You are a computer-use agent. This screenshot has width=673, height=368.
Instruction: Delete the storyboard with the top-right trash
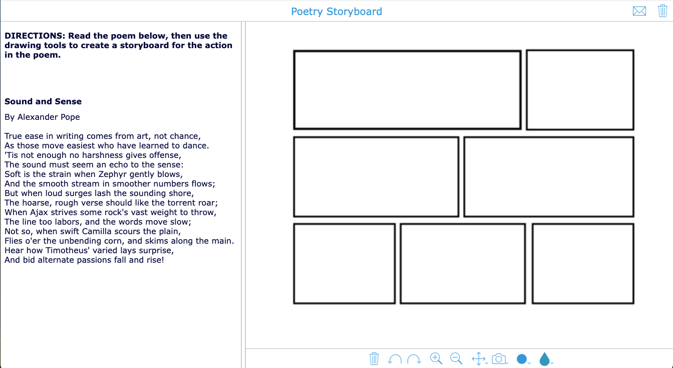tap(662, 11)
